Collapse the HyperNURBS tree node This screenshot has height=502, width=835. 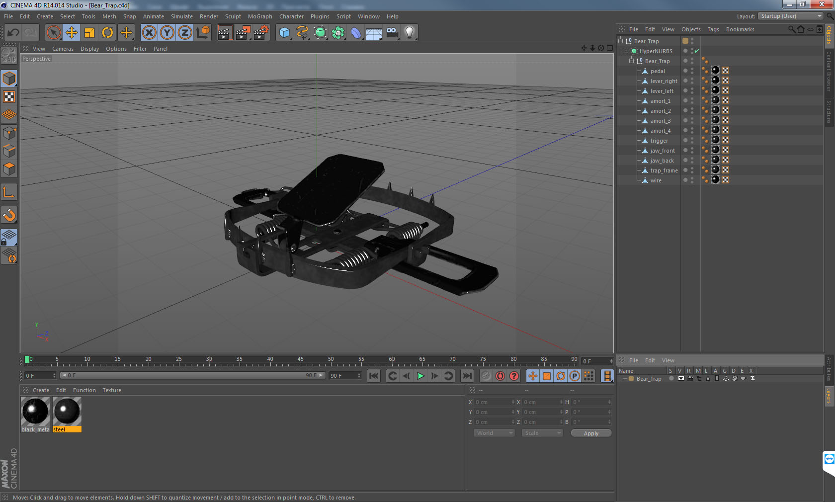click(x=626, y=51)
